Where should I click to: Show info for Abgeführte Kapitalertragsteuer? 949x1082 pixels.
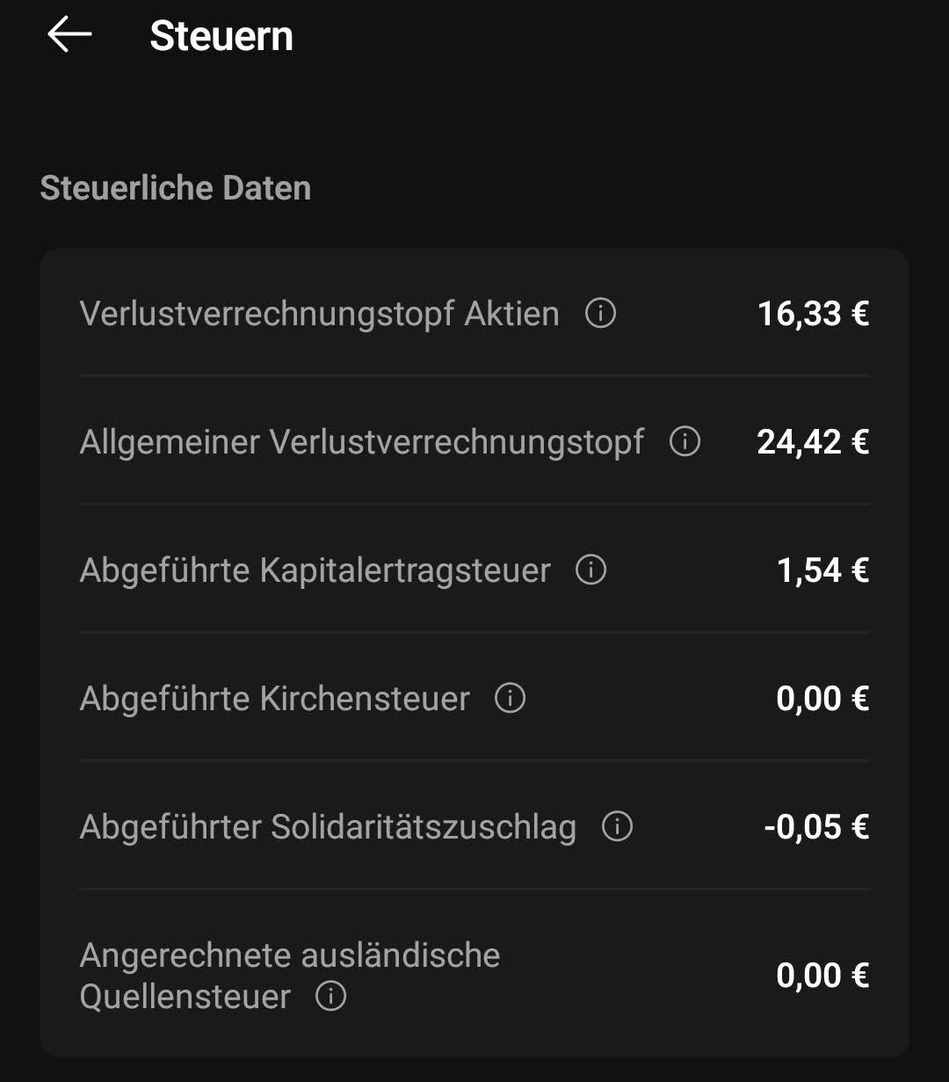[x=590, y=570]
